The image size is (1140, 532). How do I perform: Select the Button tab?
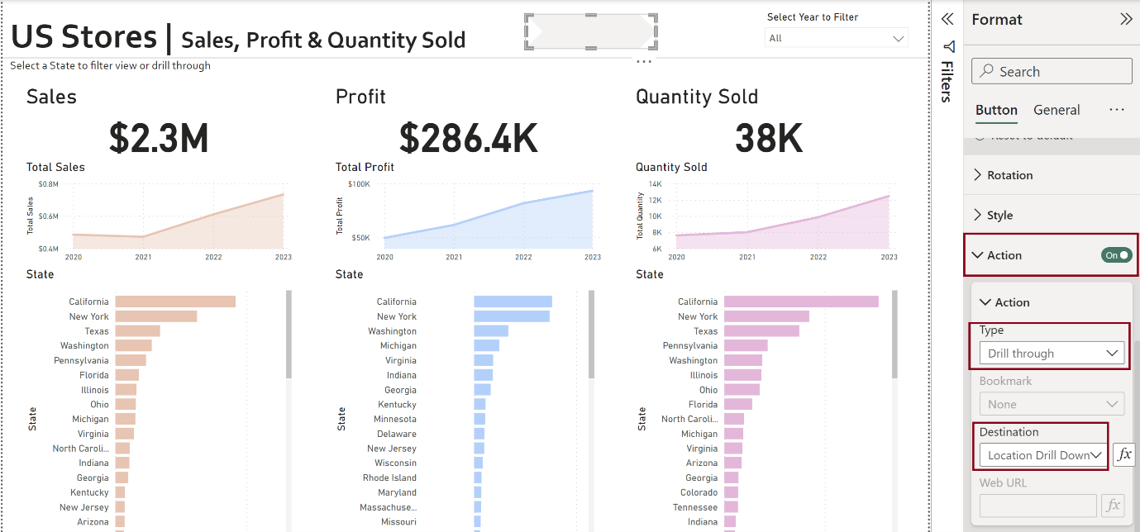click(996, 110)
